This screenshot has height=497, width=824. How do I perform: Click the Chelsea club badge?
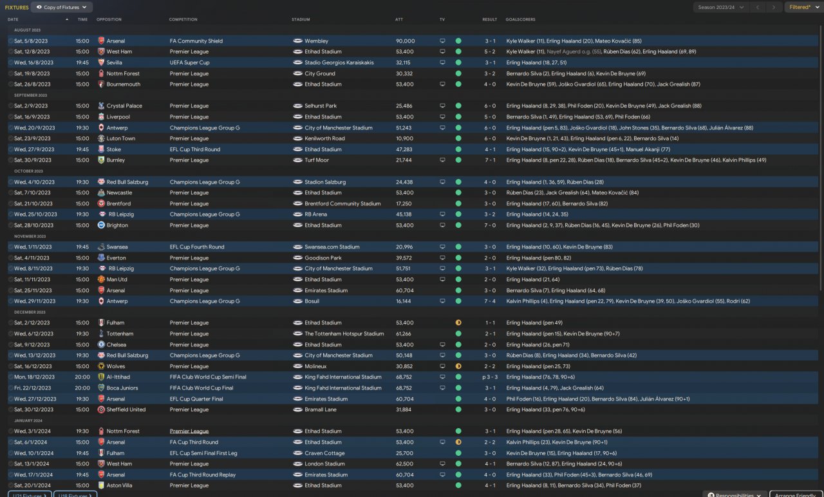tap(101, 344)
